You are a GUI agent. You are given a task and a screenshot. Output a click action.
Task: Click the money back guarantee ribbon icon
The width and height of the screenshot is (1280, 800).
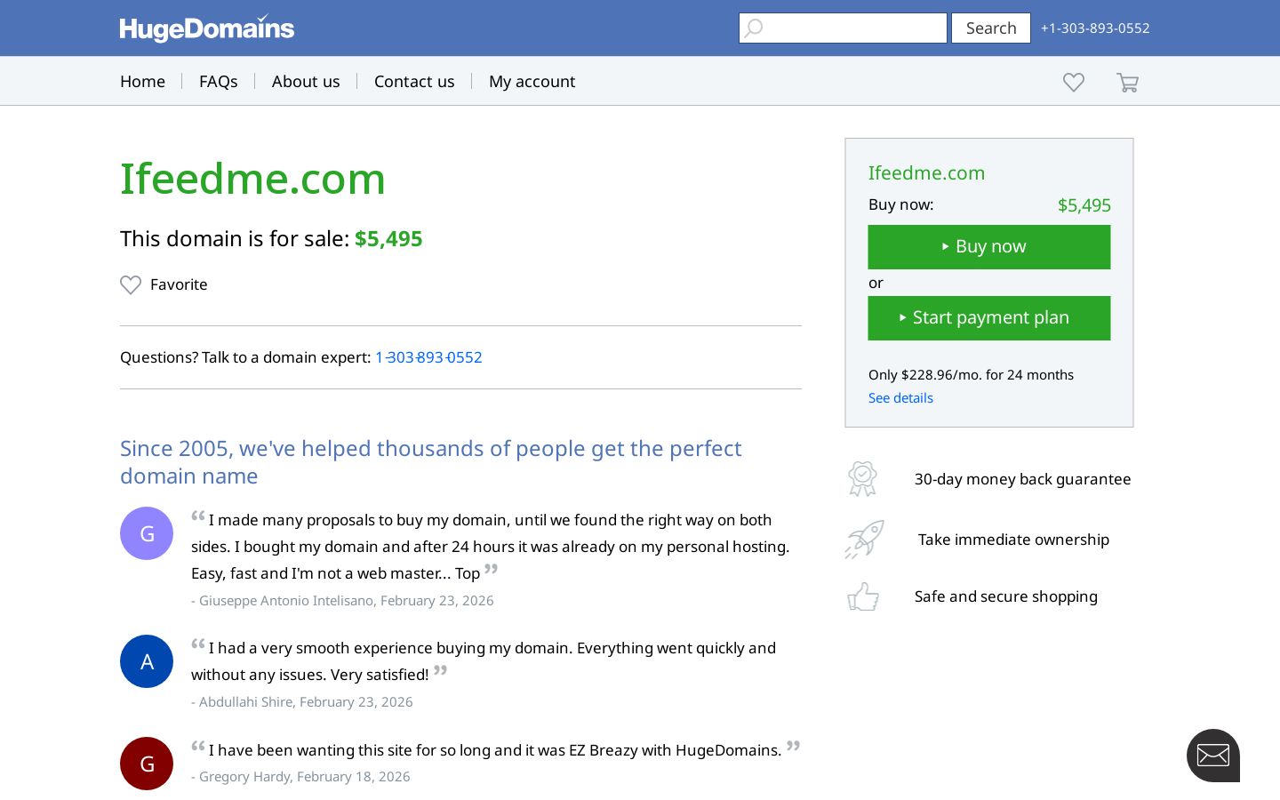(x=862, y=479)
